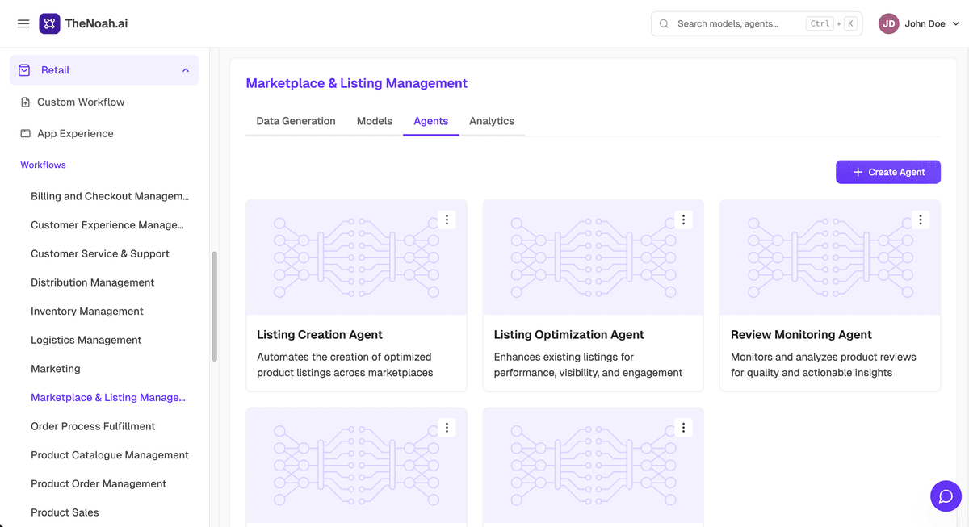Viewport: 969px width, 527px height.
Task: Open App Experience in sidebar
Action: (75, 134)
